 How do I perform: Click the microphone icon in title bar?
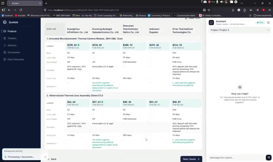click(217, 2)
